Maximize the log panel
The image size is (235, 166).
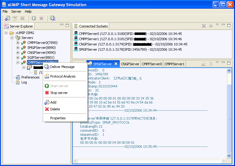click(229, 63)
